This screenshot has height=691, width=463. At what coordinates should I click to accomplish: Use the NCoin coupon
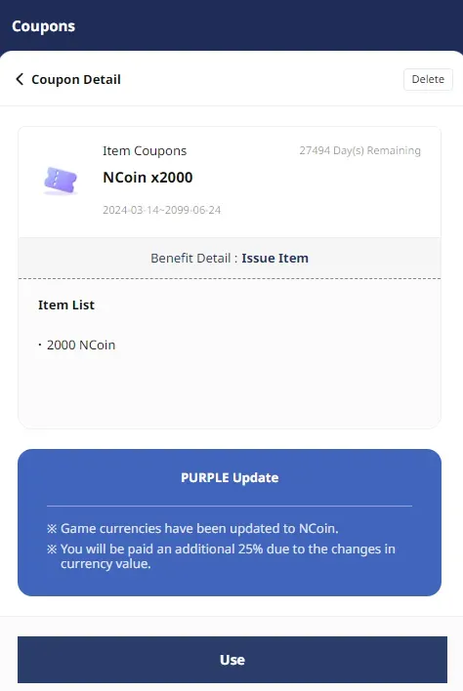click(232, 659)
